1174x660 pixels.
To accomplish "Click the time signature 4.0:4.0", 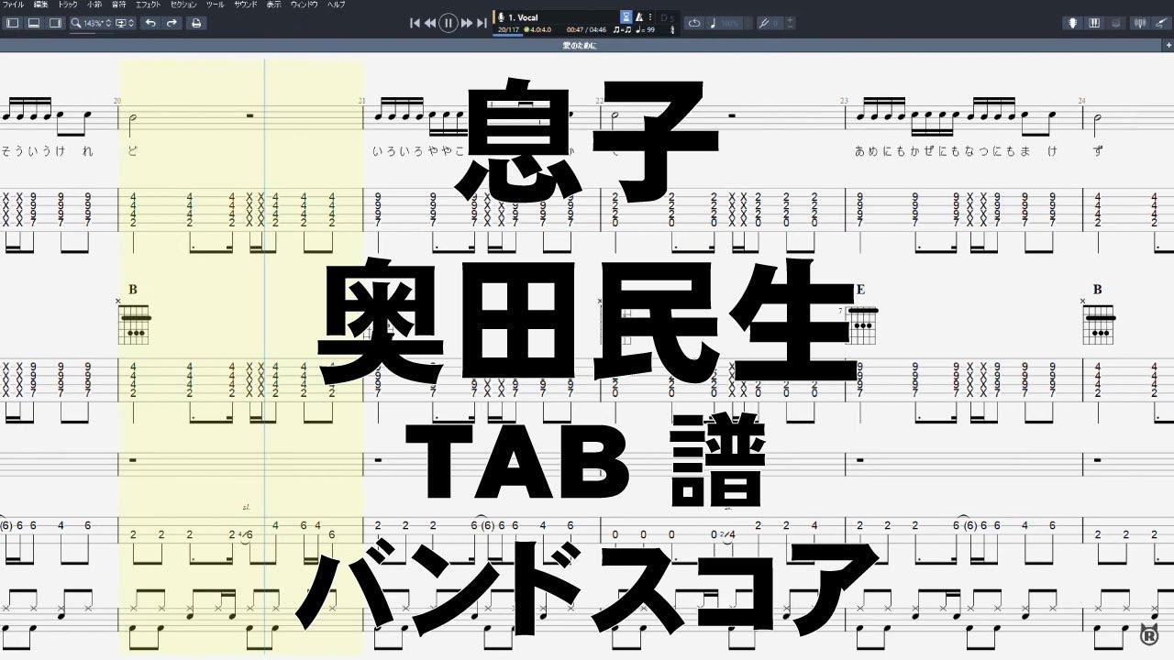I will (537, 30).
